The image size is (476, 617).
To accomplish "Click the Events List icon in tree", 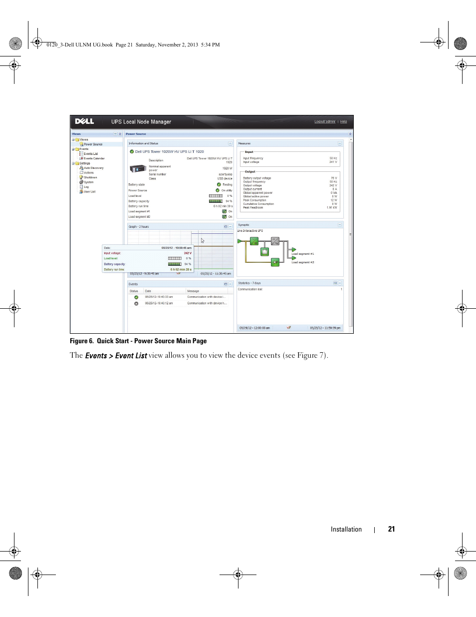I will pyautogui.click(x=81, y=154).
